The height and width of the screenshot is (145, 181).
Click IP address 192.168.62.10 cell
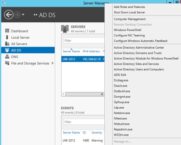(x=92, y=59)
